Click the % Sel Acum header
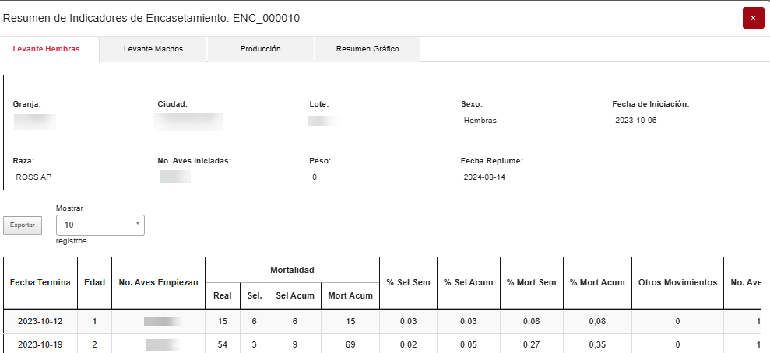 point(469,282)
